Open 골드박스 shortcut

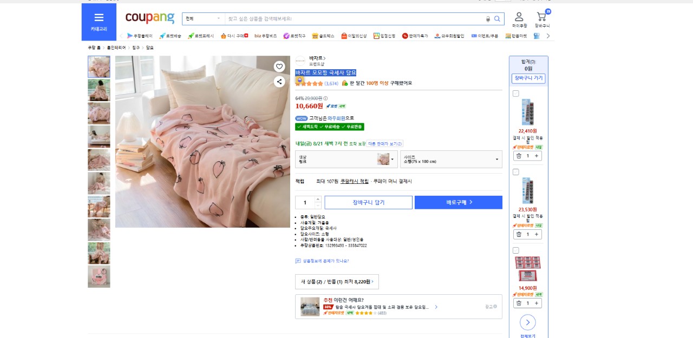(x=323, y=36)
